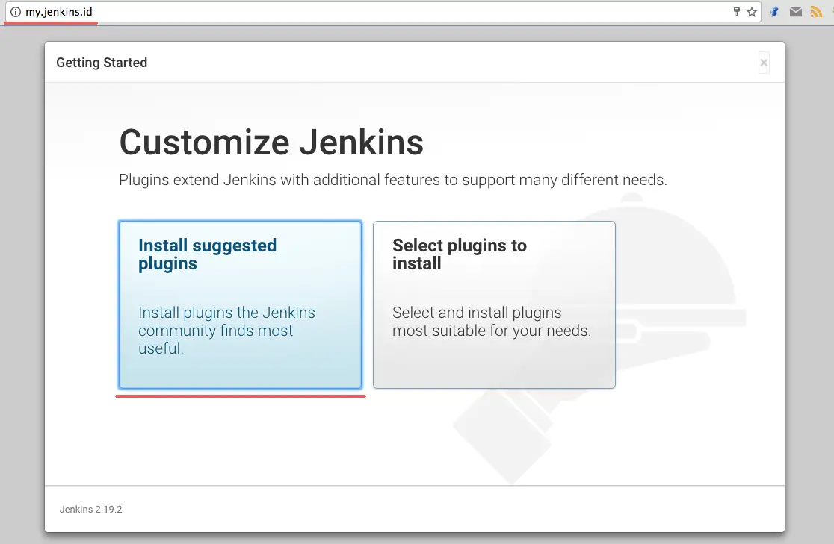
Task: Click the Getting Started dialog title
Action: [x=102, y=63]
